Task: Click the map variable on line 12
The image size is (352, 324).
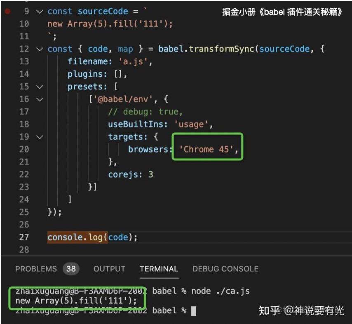Action: point(125,49)
